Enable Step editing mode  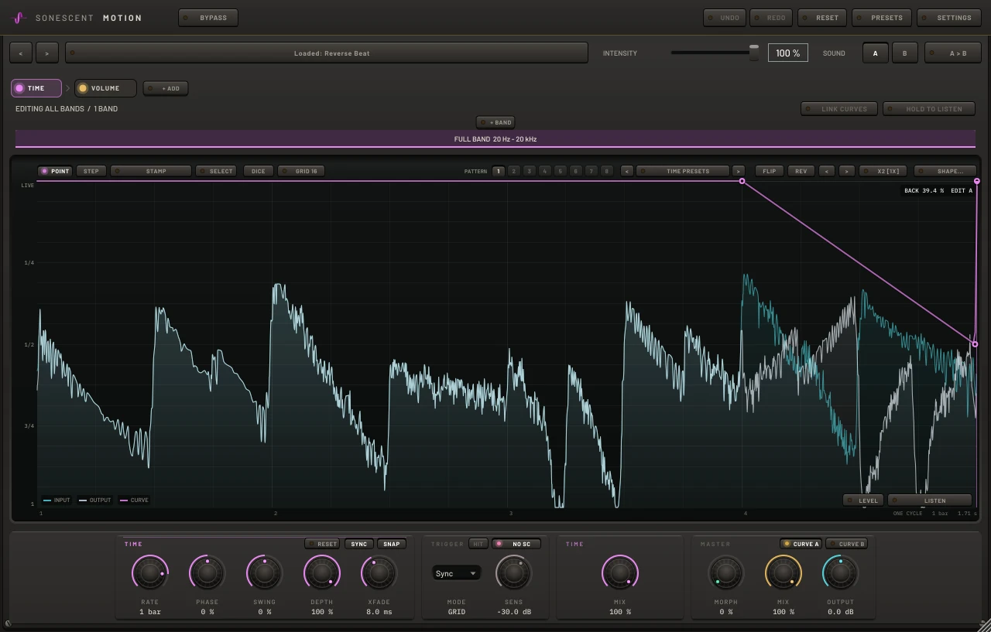pyautogui.click(x=91, y=171)
